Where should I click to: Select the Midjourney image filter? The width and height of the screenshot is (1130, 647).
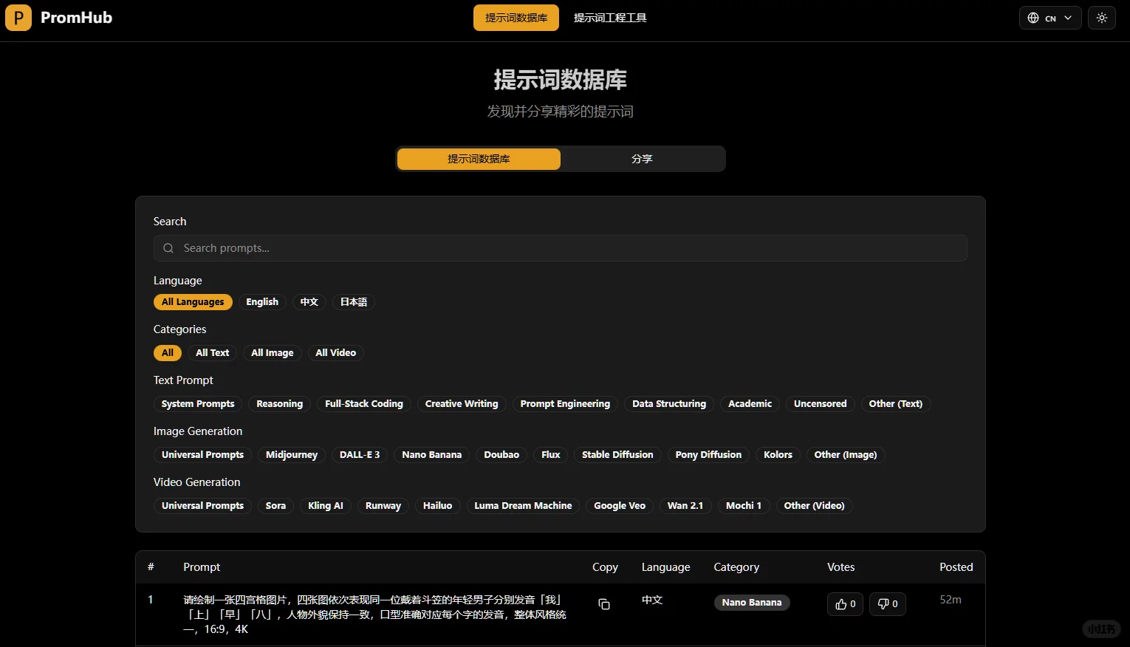[291, 454]
